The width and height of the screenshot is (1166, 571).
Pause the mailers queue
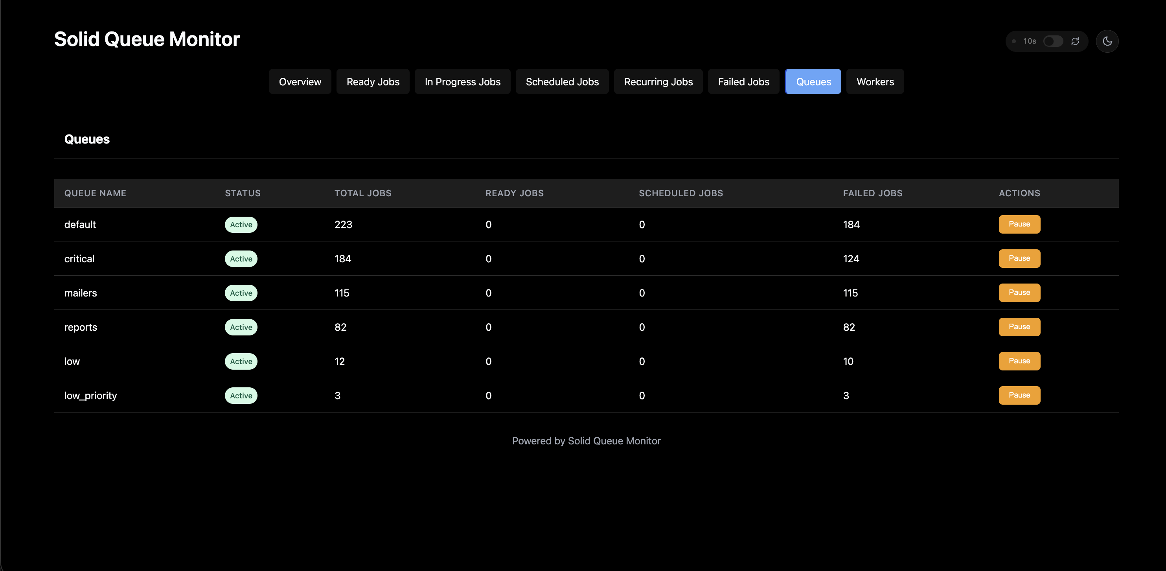point(1019,293)
